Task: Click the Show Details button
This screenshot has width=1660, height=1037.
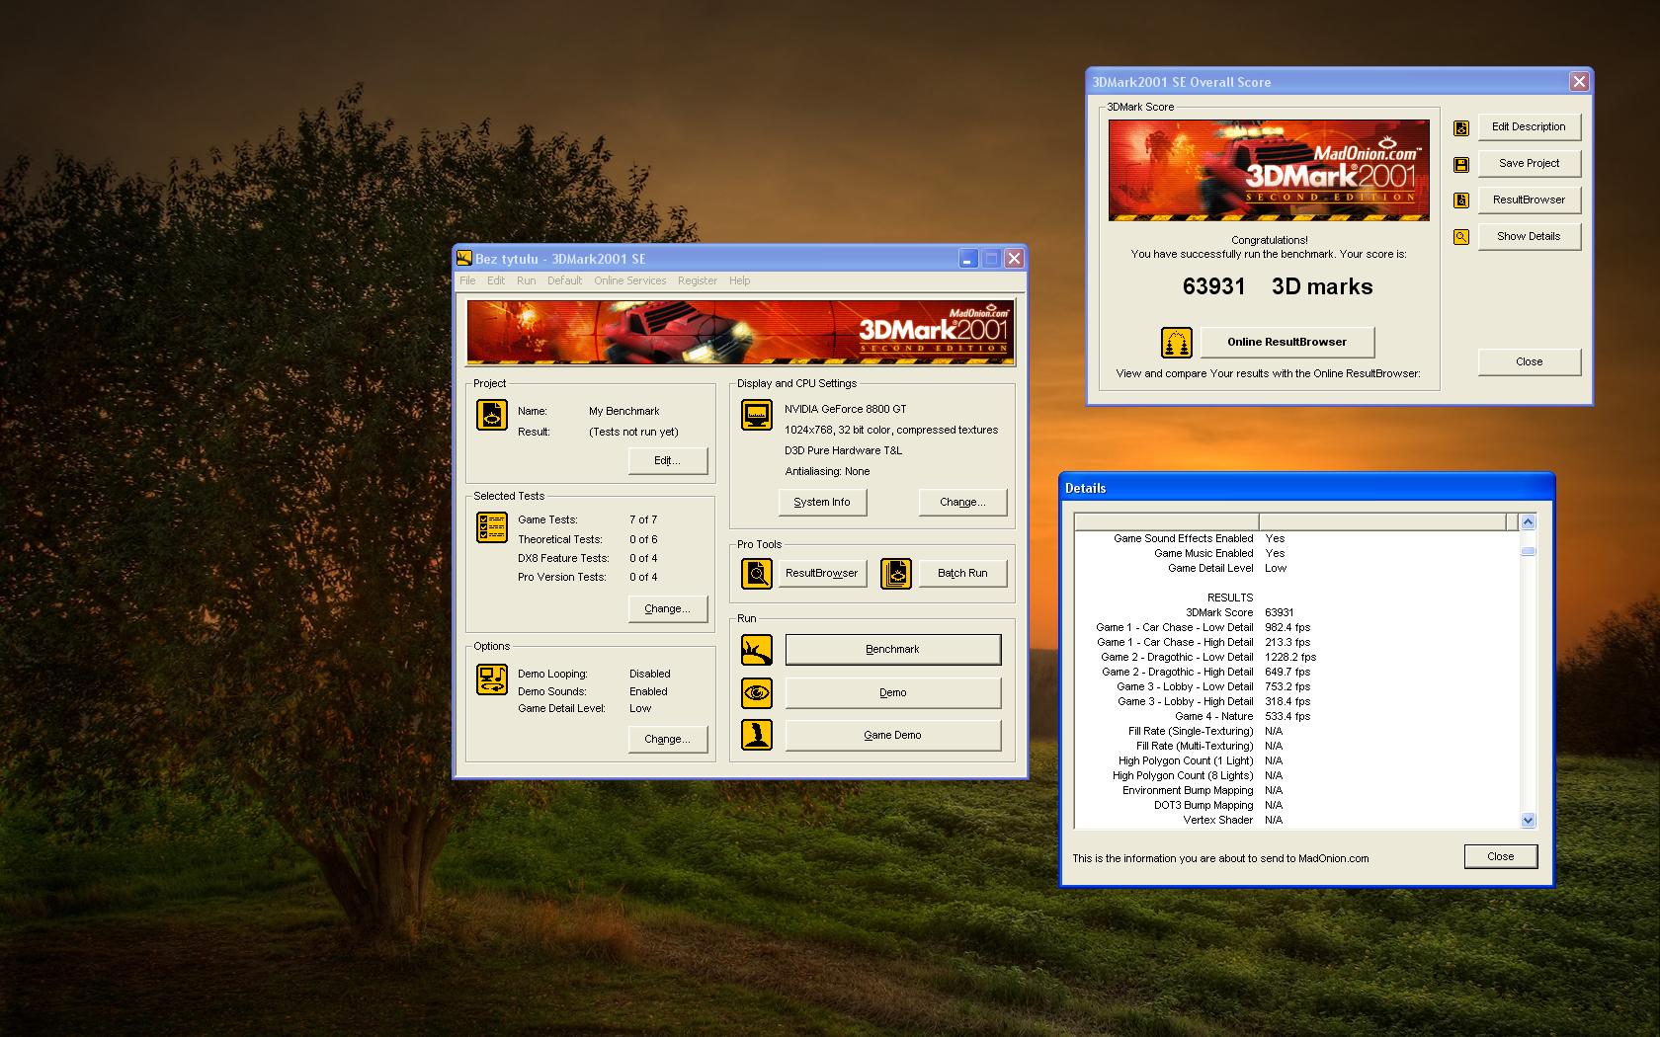Action: (1529, 237)
